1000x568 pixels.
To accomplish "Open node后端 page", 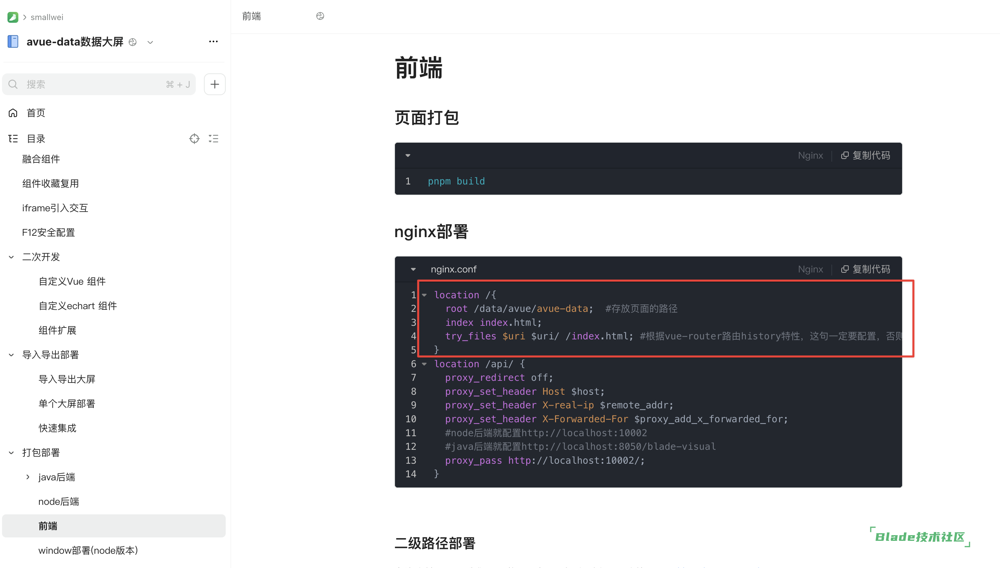I will point(58,502).
